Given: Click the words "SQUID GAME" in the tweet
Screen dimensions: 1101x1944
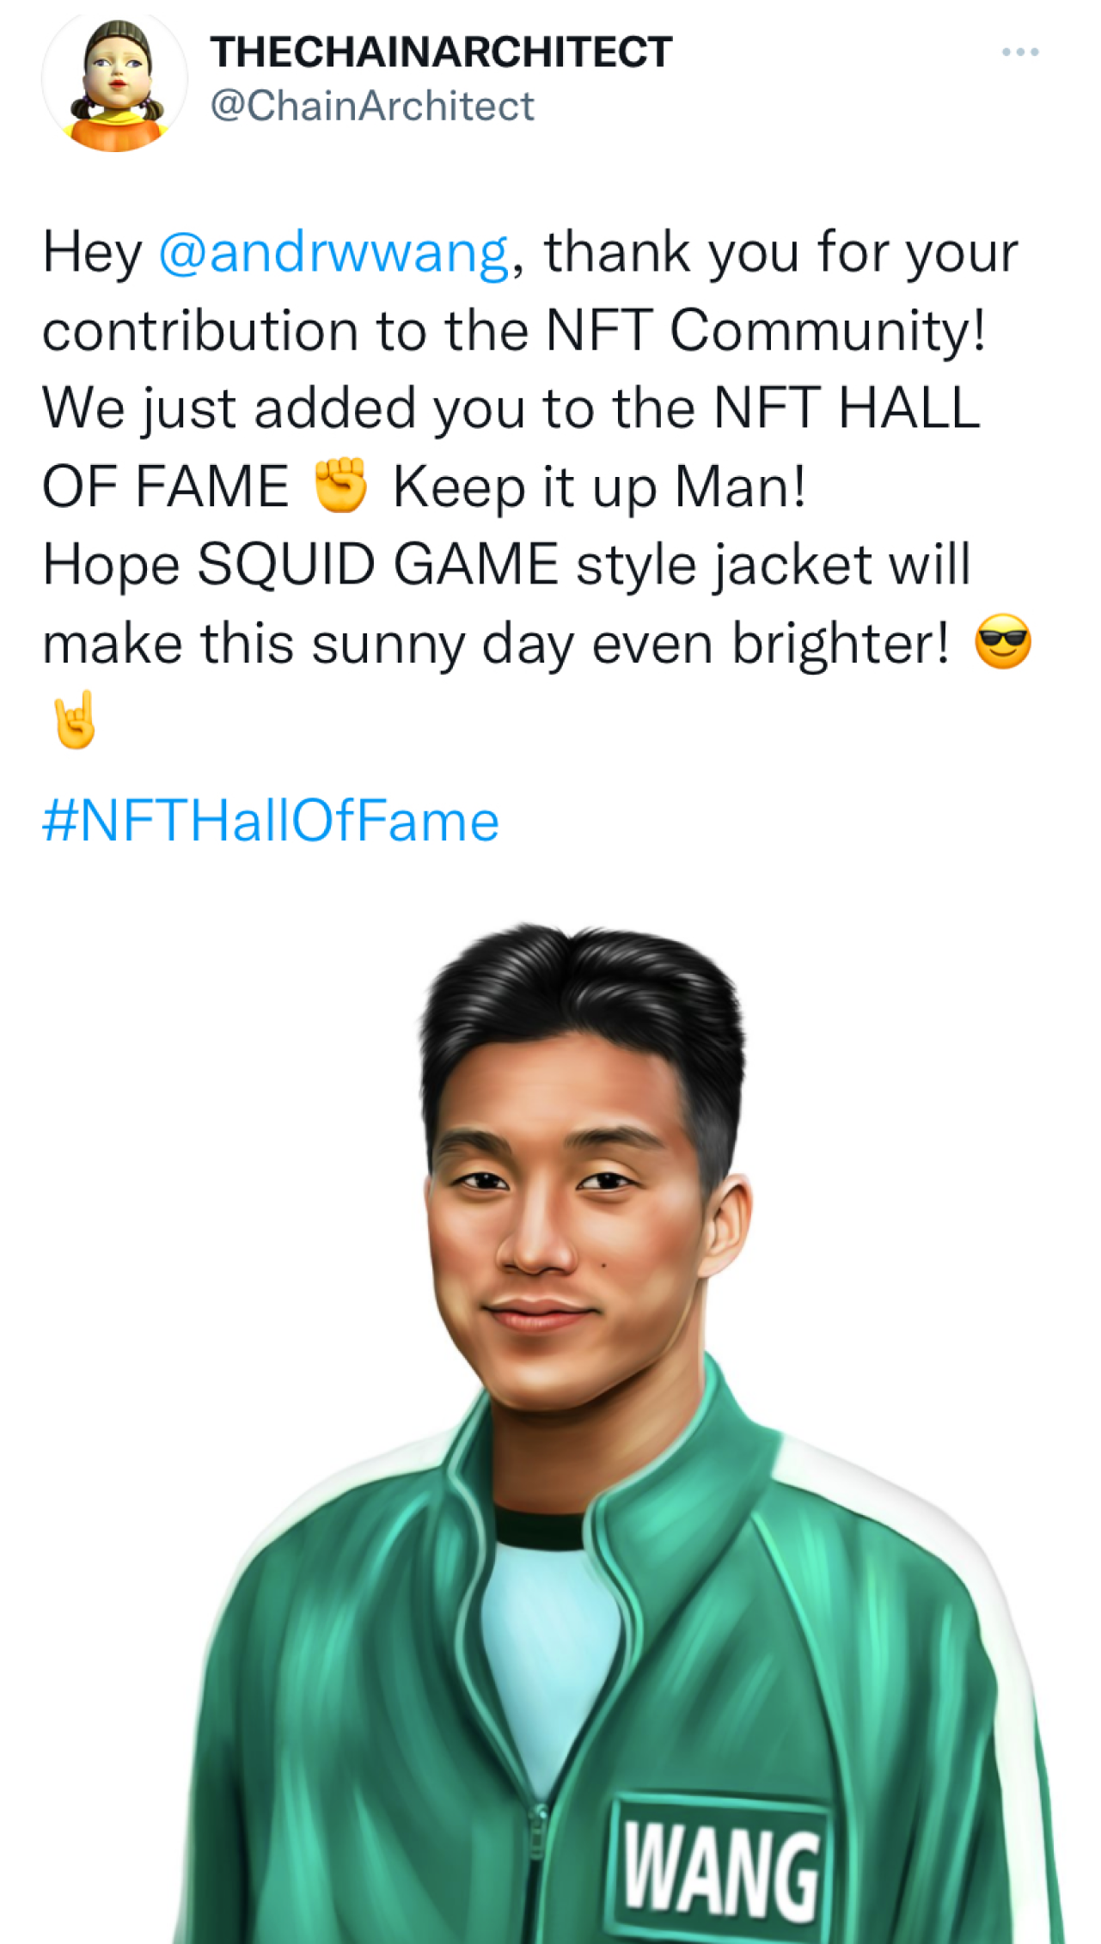Looking at the screenshot, I should (x=378, y=565).
